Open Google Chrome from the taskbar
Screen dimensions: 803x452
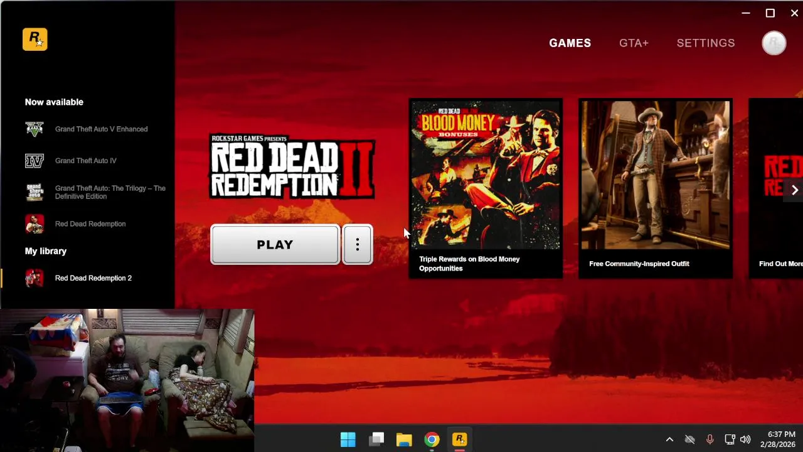pos(432,439)
